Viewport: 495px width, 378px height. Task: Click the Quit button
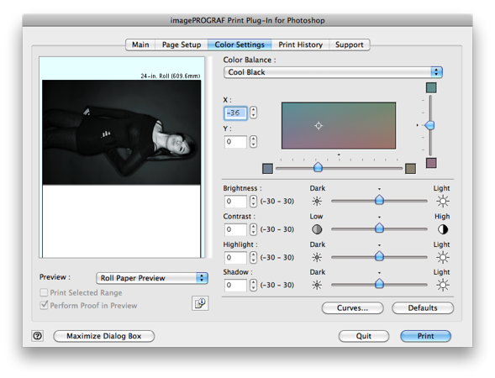(364, 336)
